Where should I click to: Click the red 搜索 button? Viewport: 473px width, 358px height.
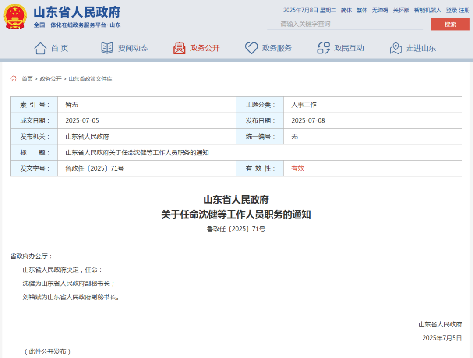click(x=450, y=24)
